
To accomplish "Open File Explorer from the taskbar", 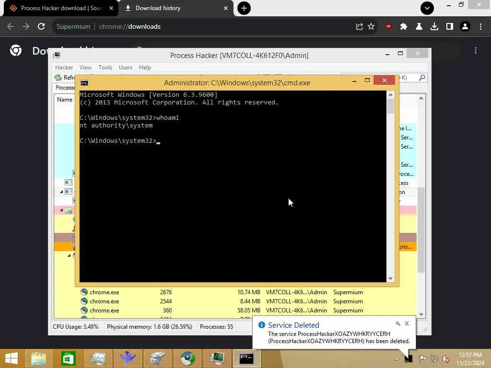I will pos(38,358).
